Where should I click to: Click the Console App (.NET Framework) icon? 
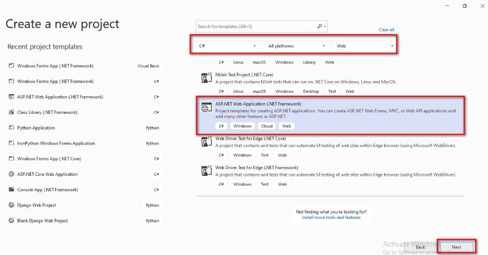point(12,189)
